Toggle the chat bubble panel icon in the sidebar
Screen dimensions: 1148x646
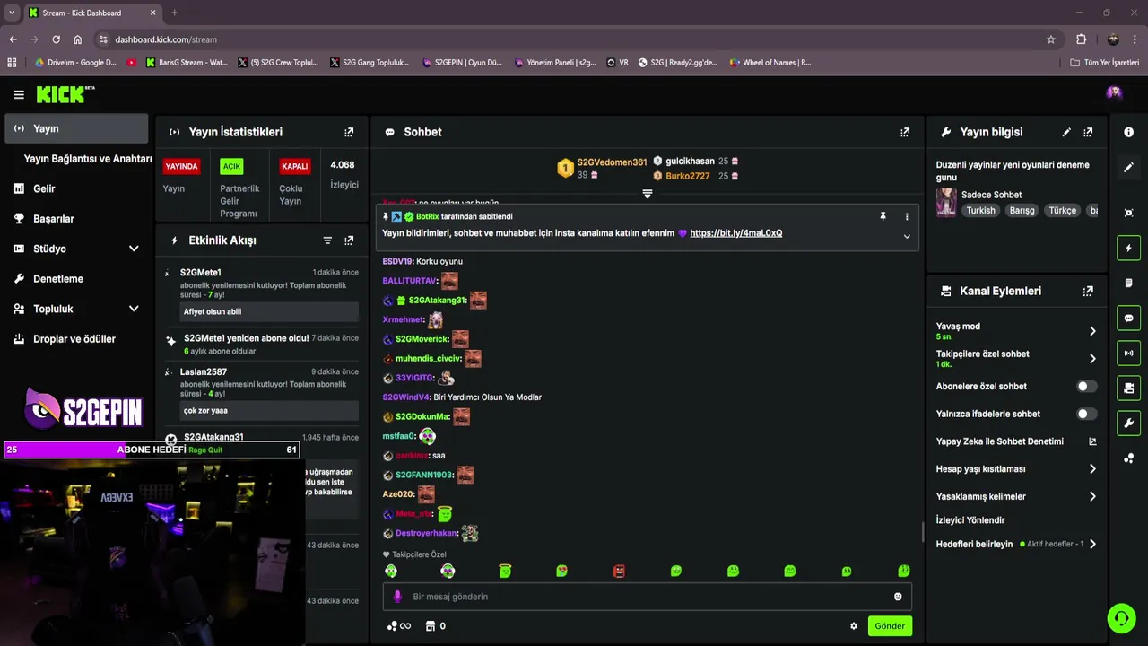tap(1128, 318)
